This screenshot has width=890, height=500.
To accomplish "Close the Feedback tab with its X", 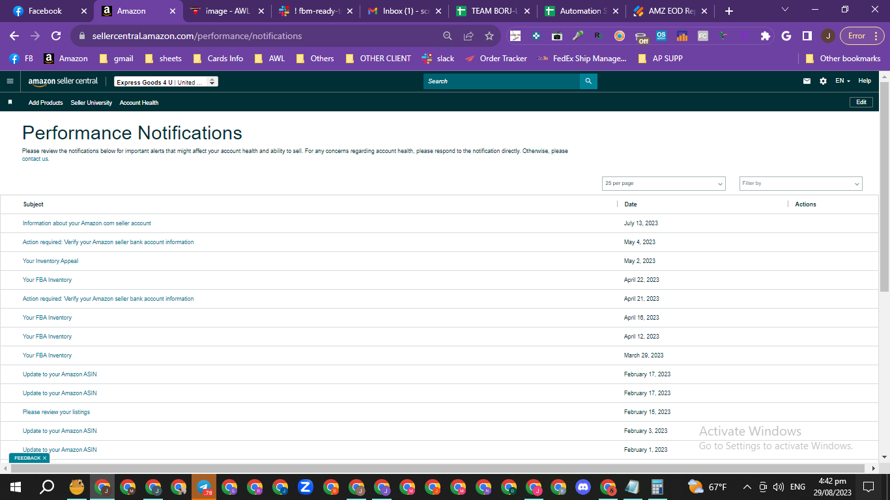I will coord(44,458).
